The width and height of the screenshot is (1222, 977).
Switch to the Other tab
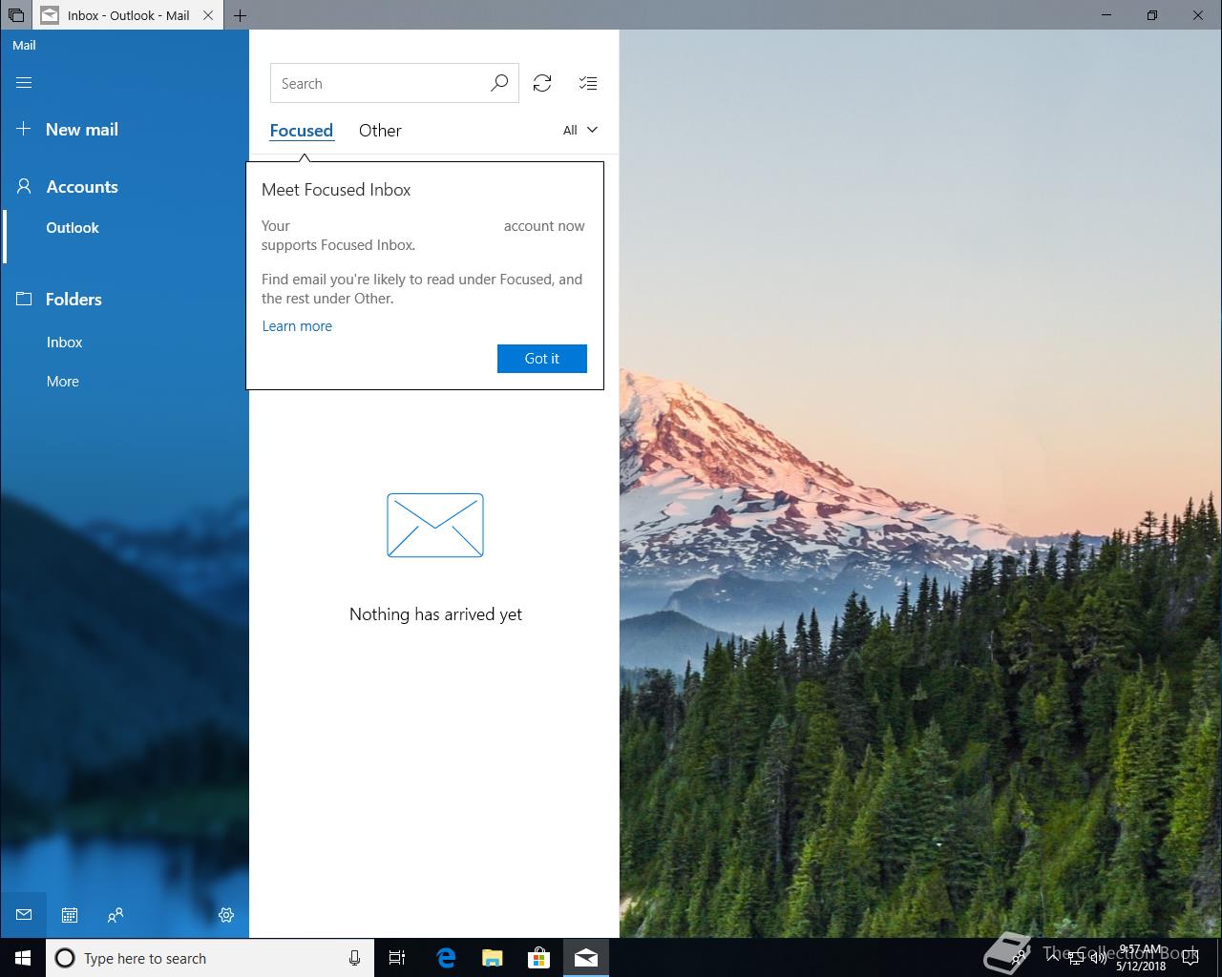(380, 131)
